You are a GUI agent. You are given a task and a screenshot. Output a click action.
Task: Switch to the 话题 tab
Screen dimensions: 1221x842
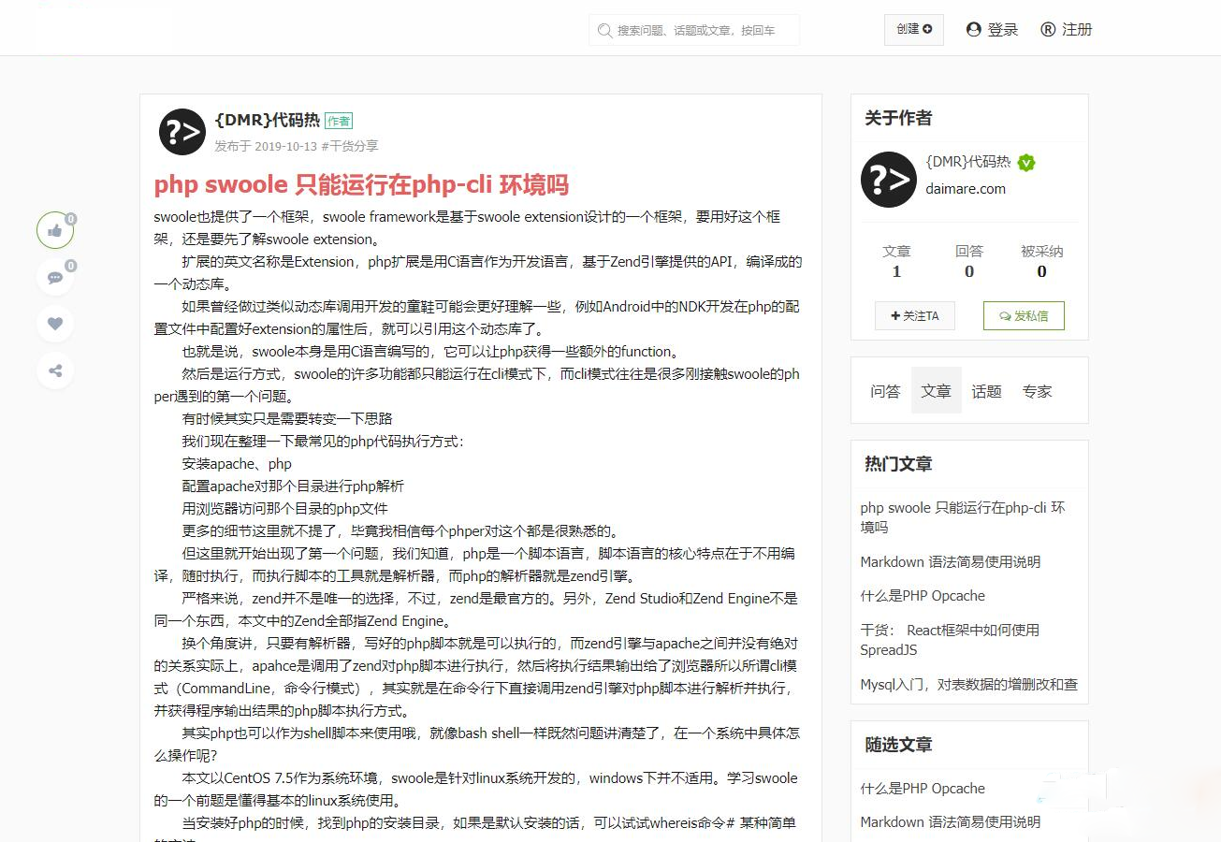coord(986,391)
